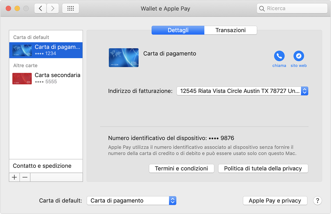Image resolution: width=331 pixels, height=214 pixels.
Task: Click Politica di tutela della privacy
Action: [x=263, y=168]
